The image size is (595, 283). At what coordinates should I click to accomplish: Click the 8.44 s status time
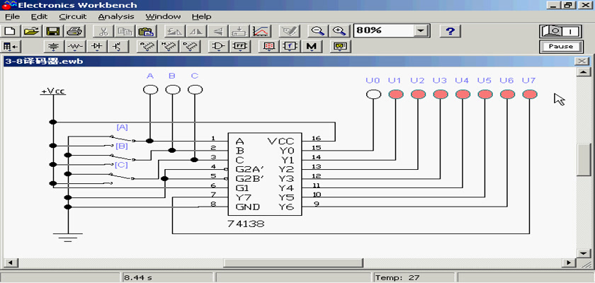click(x=139, y=278)
